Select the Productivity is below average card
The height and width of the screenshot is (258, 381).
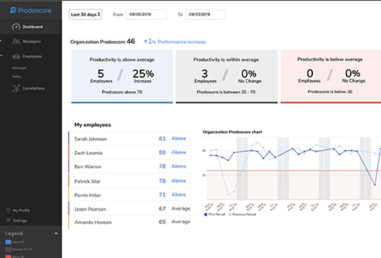click(331, 77)
